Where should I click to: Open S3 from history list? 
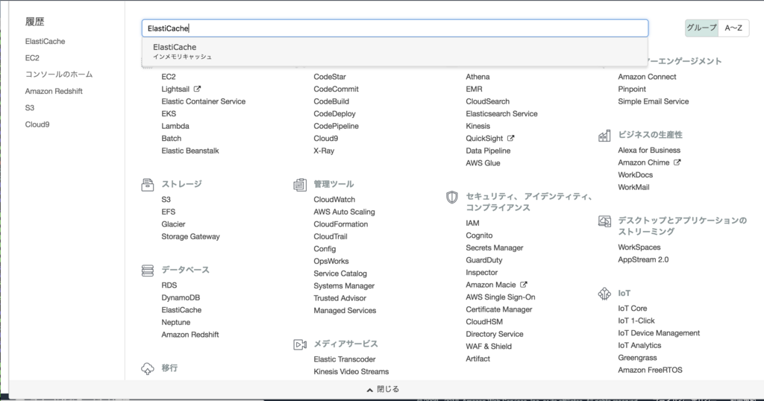pyautogui.click(x=30, y=107)
